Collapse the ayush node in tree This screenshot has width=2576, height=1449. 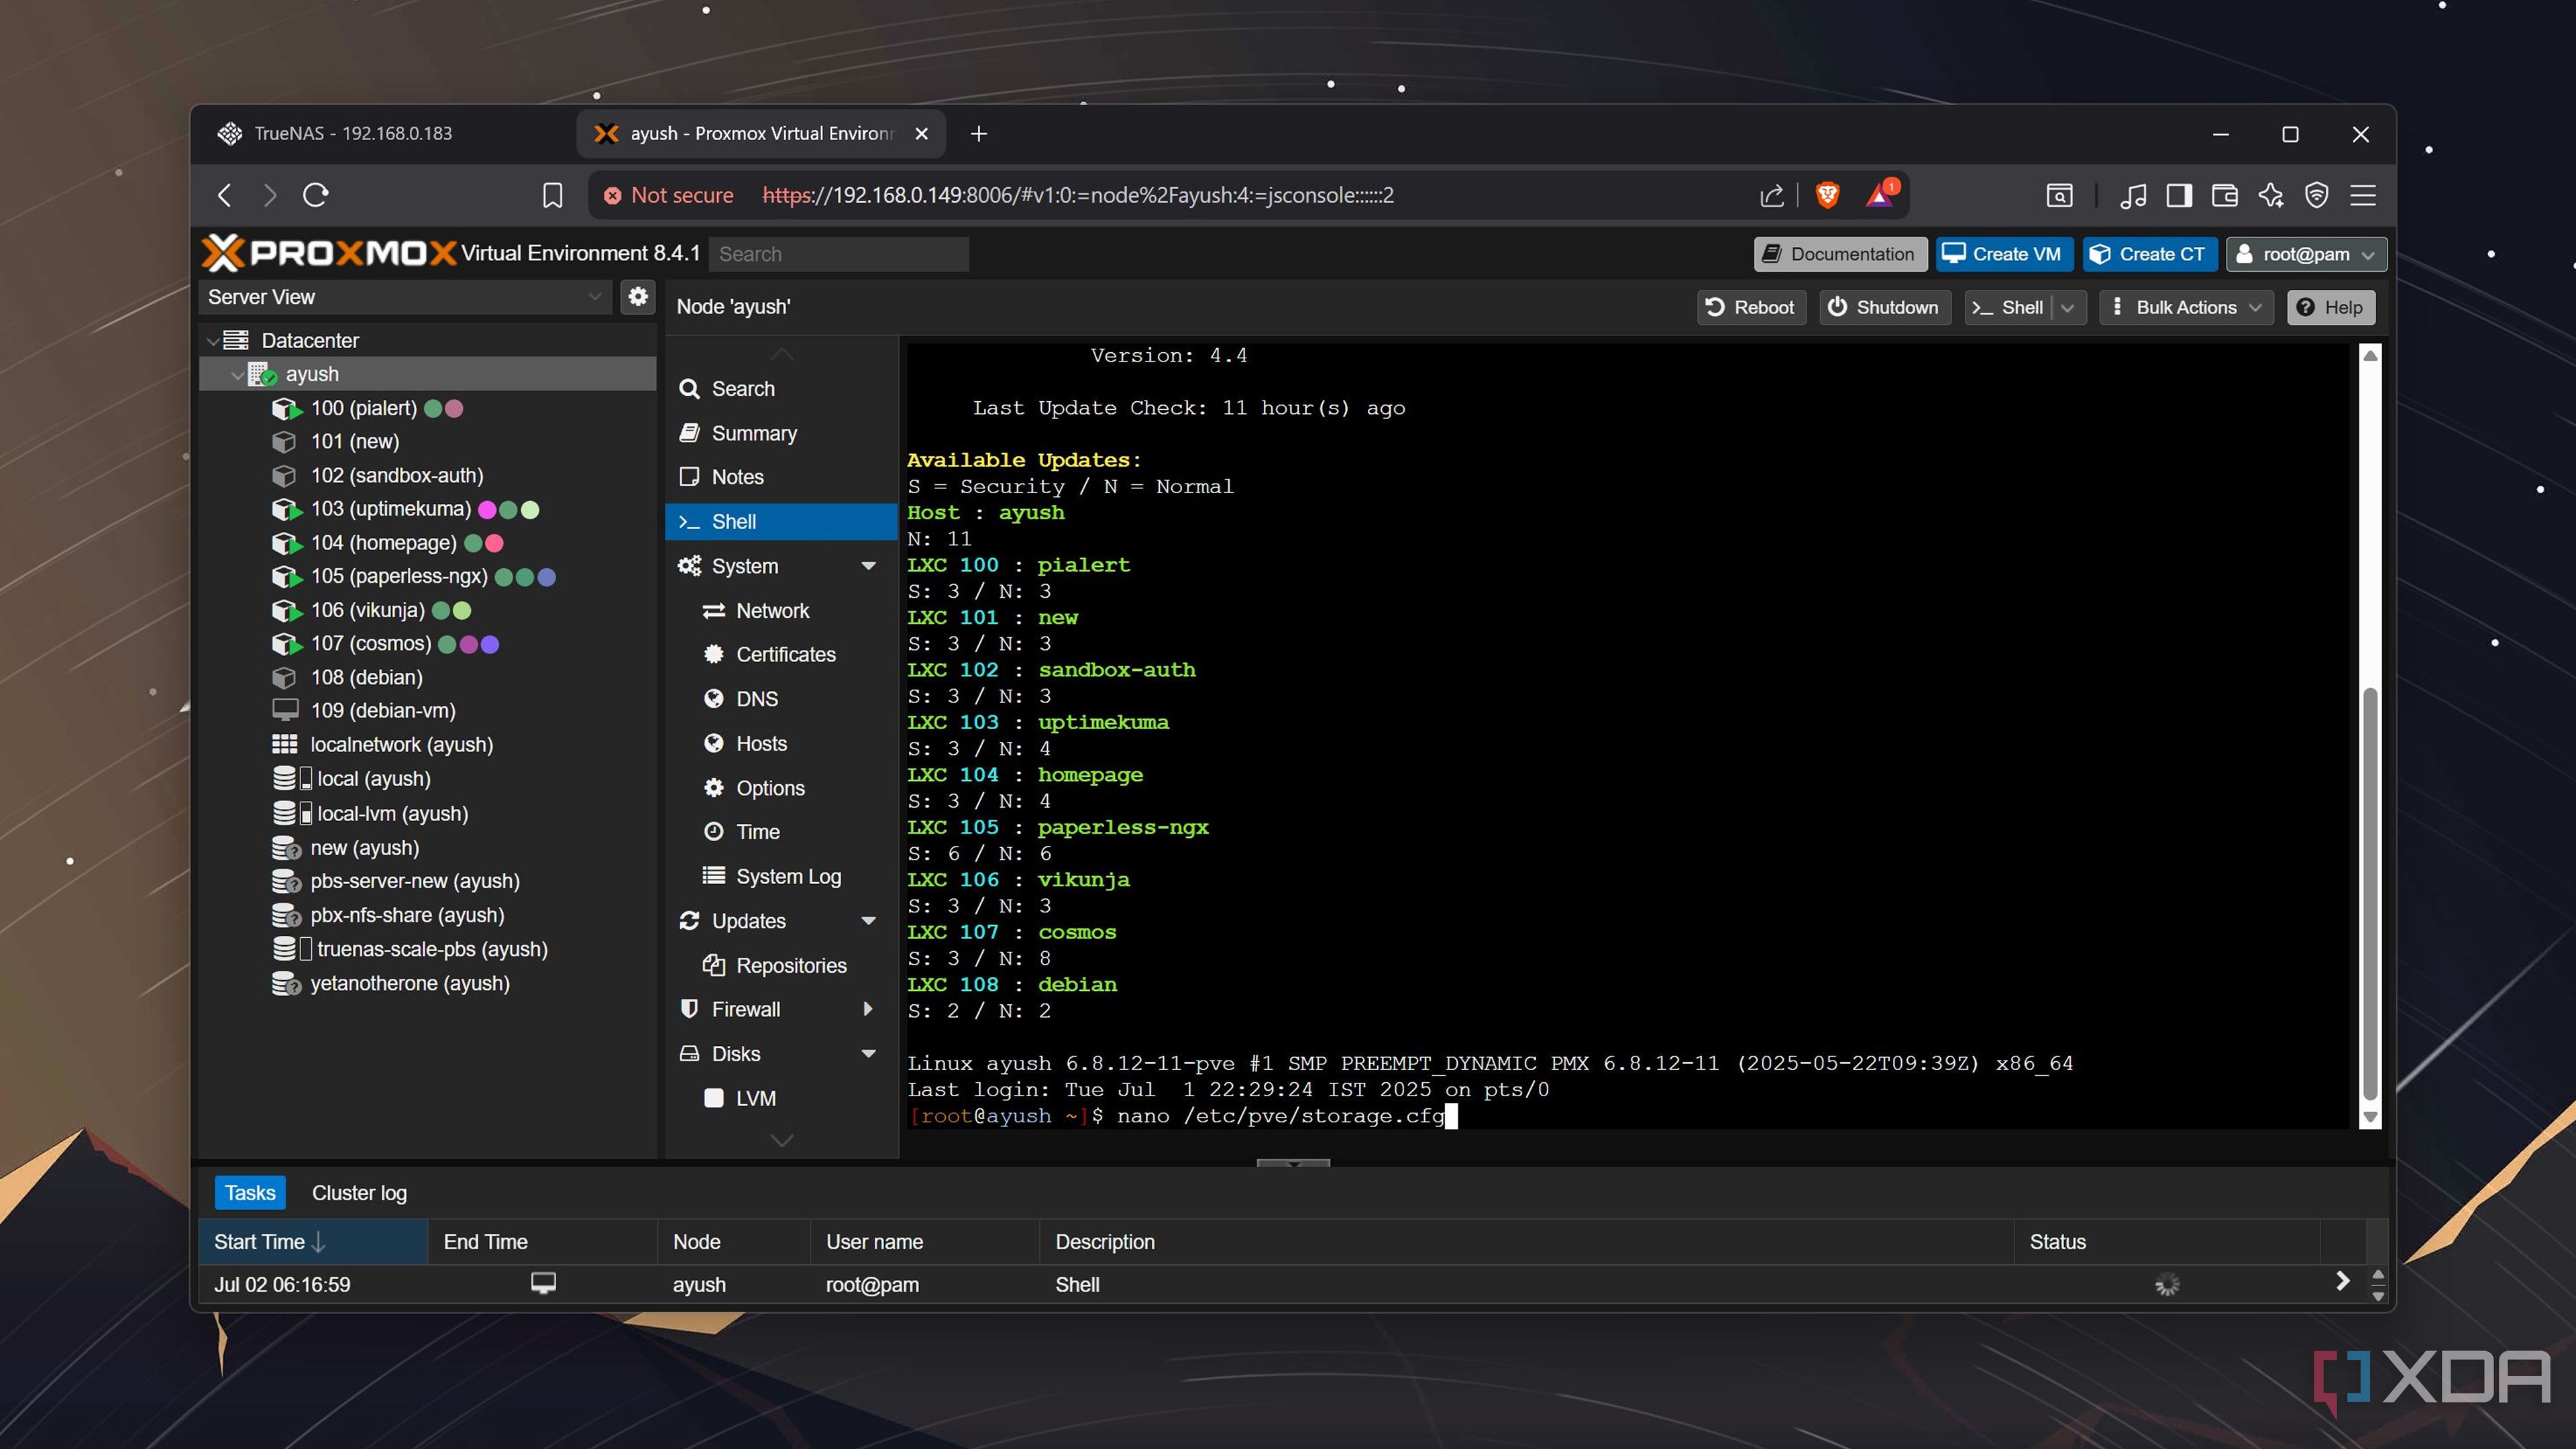(237, 374)
